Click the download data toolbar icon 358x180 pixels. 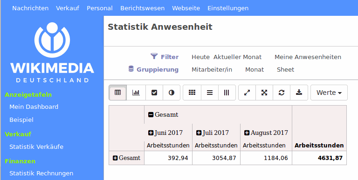pos(299,93)
